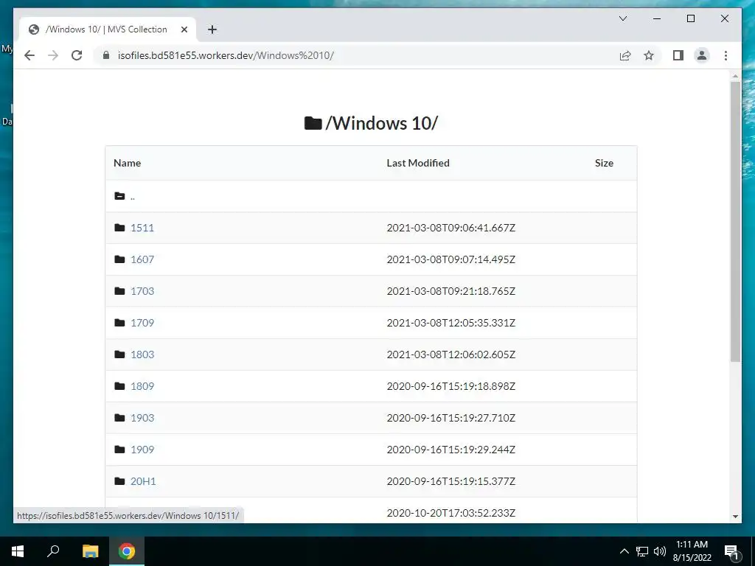Viewport: 755px width, 566px height.
Task: Open the tab search chevron dropdown
Action: click(622, 18)
